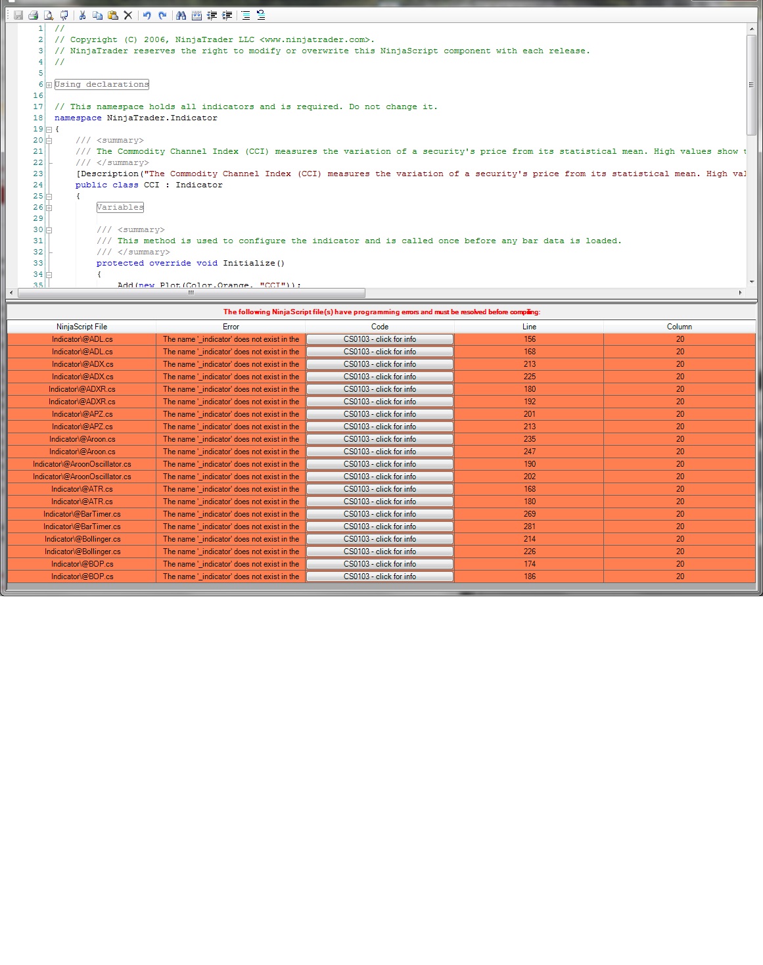The width and height of the screenshot is (763, 965).
Task: Click the Paste clipboard icon
Action: tap(113, 15)
